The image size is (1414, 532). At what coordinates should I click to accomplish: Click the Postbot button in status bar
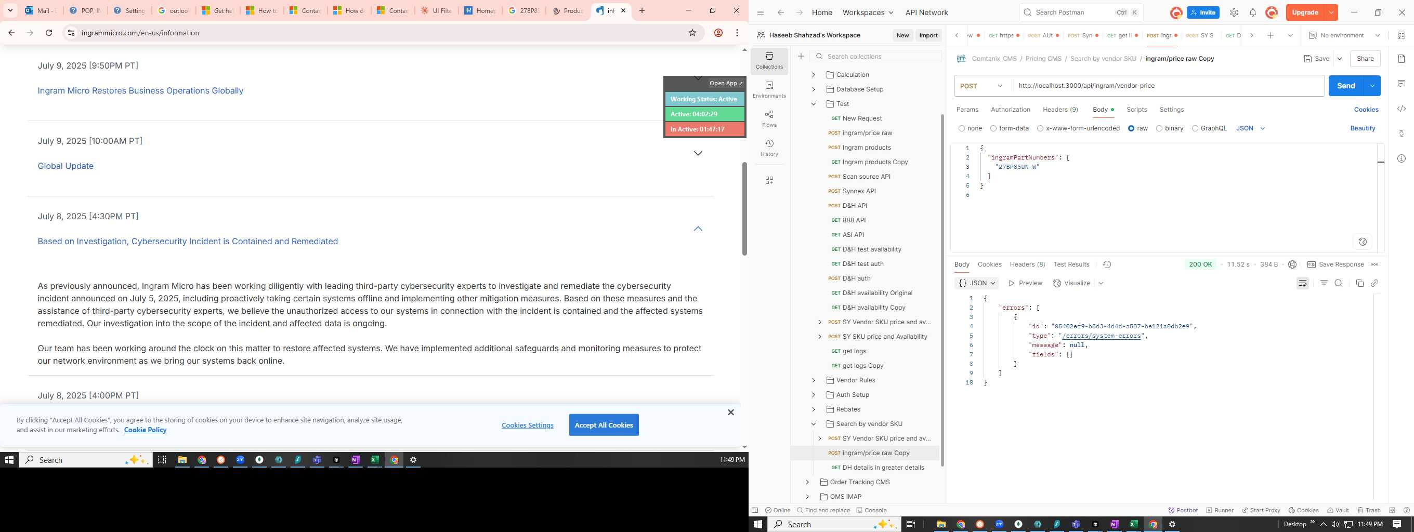(x=1183, y=510)
